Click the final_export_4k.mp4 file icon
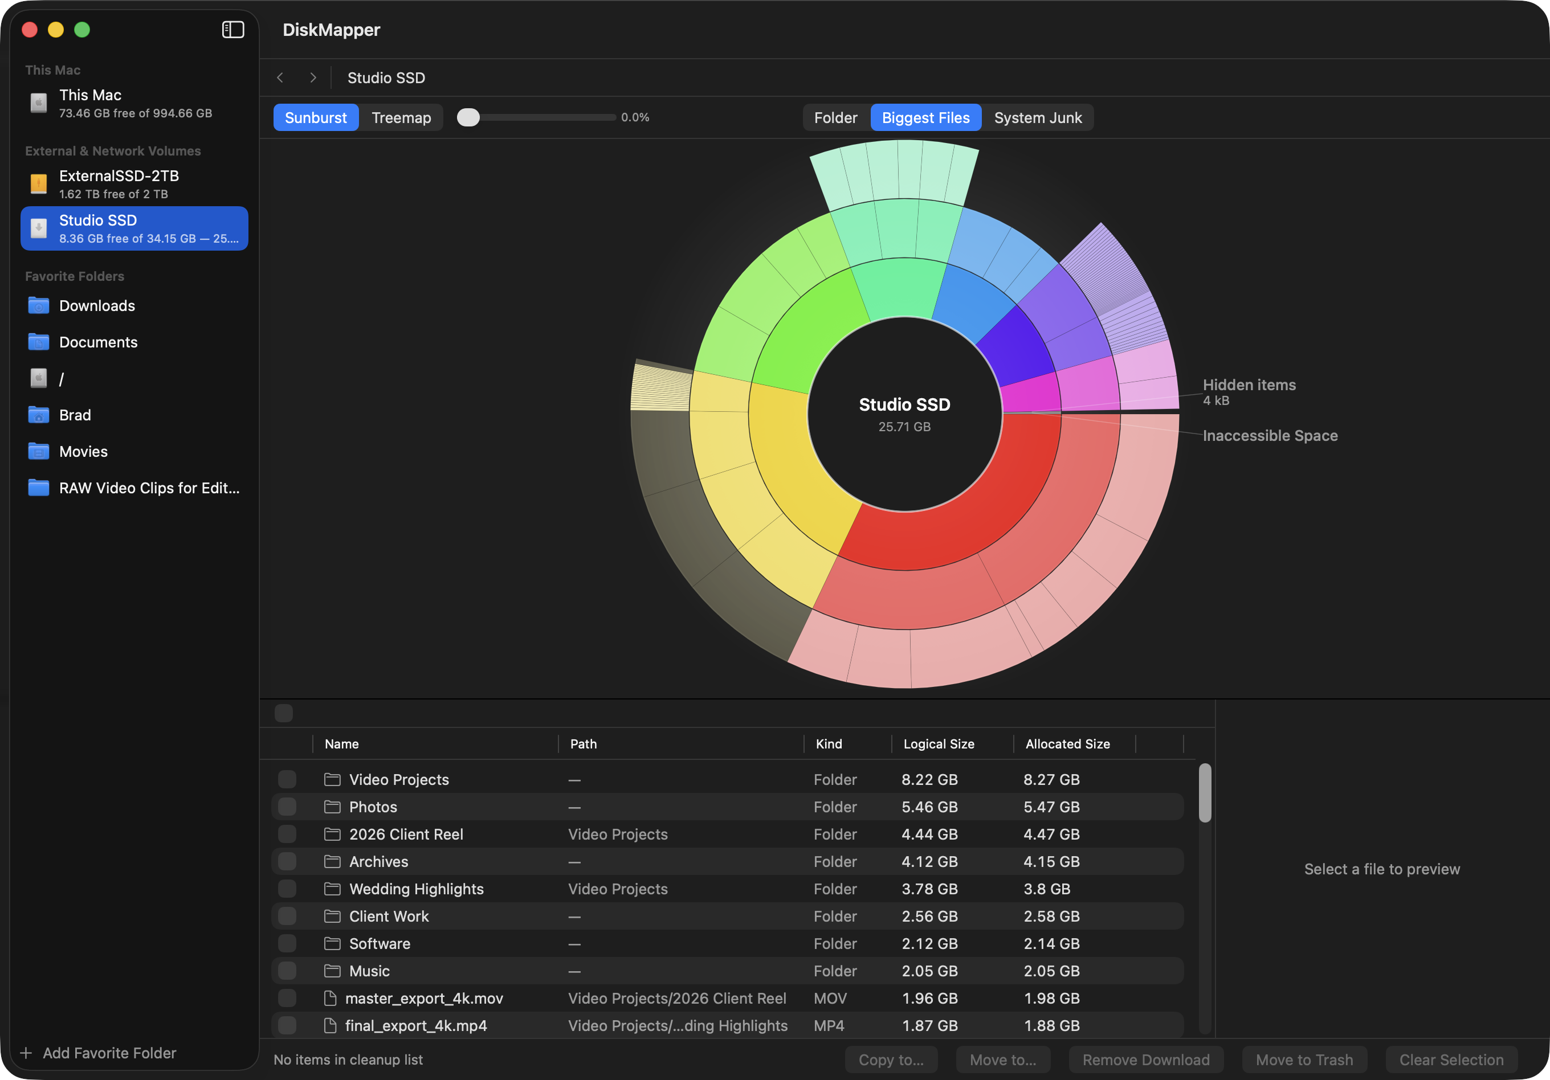Image resolution: width=1550 pixels, height=1080 pixels. [x=330, y=1025]
